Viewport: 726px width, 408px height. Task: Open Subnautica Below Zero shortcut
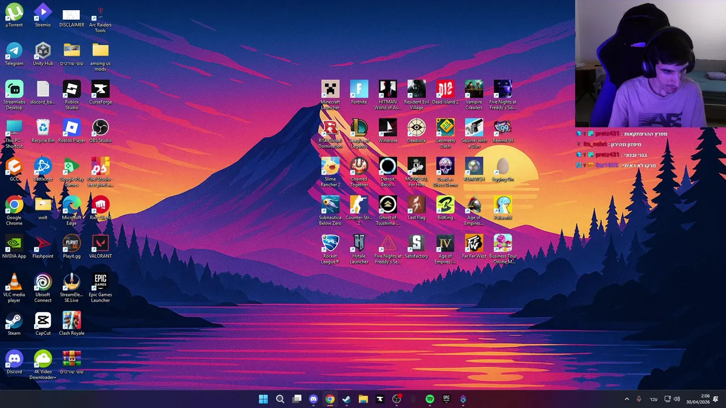pyautogui.click(x=330, y=211)
